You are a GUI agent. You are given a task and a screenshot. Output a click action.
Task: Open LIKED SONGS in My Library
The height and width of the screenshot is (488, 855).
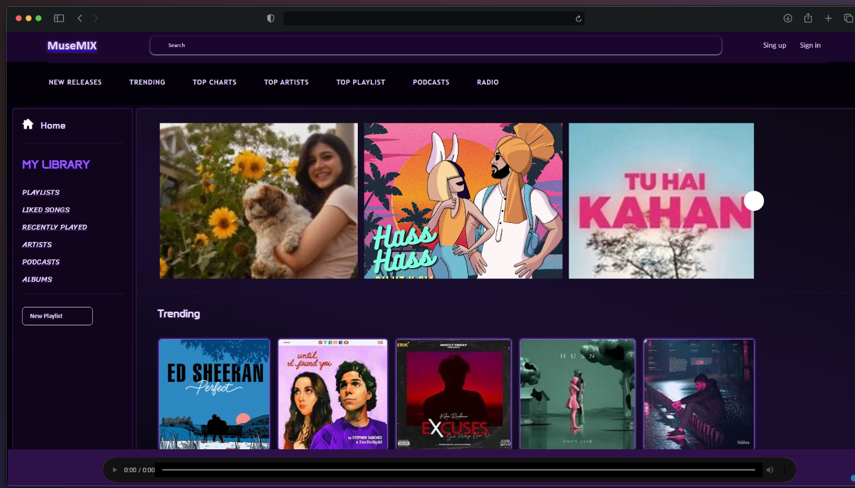click(46, 210)
